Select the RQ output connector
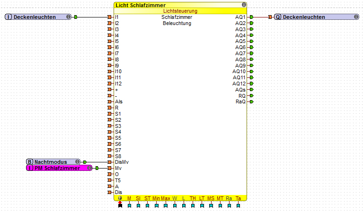This screenshot has height=211, width=363. (x=252, y=95)
